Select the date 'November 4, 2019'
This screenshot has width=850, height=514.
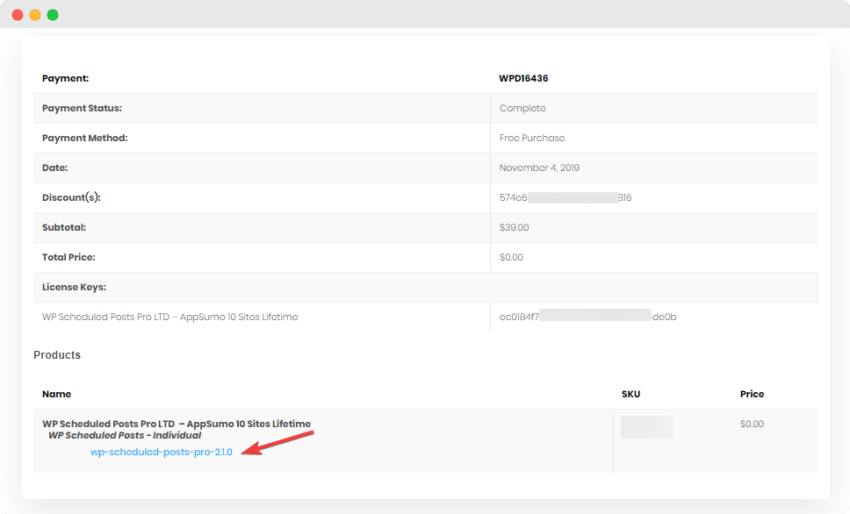539,168
